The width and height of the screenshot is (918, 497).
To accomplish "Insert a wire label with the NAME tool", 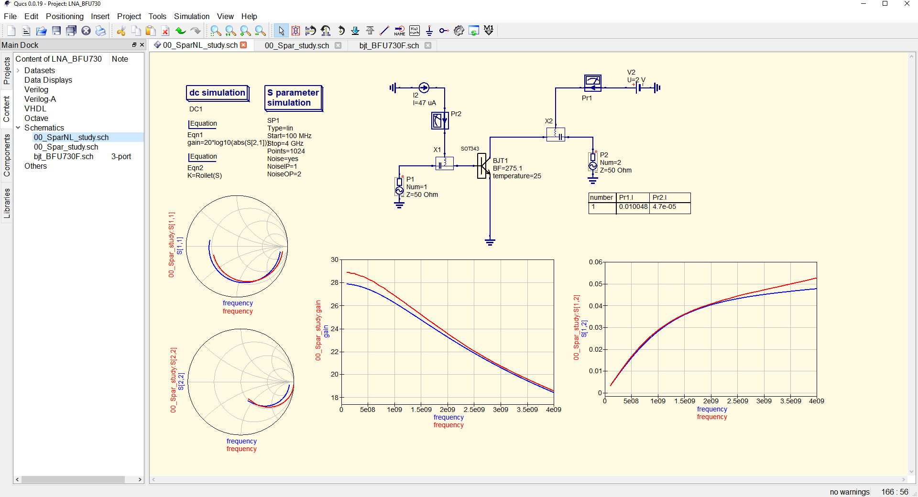I will (x=400, y=31).
